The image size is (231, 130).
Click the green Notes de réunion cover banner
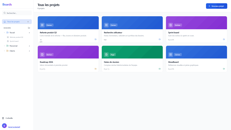pos(132,52)
